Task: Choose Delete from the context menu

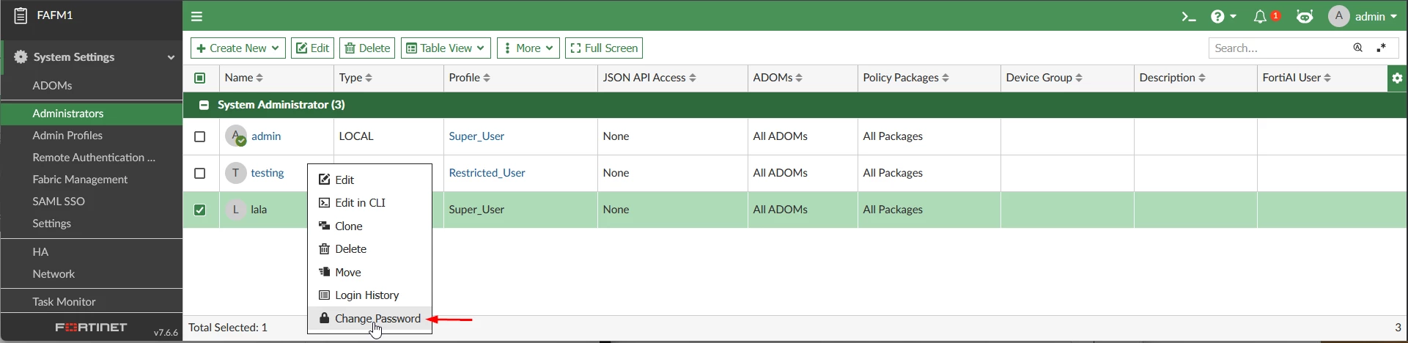Action: [370, 249]
